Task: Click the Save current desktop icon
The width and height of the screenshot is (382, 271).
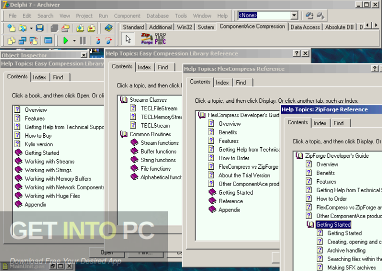Action: click(x=309, y=15)
